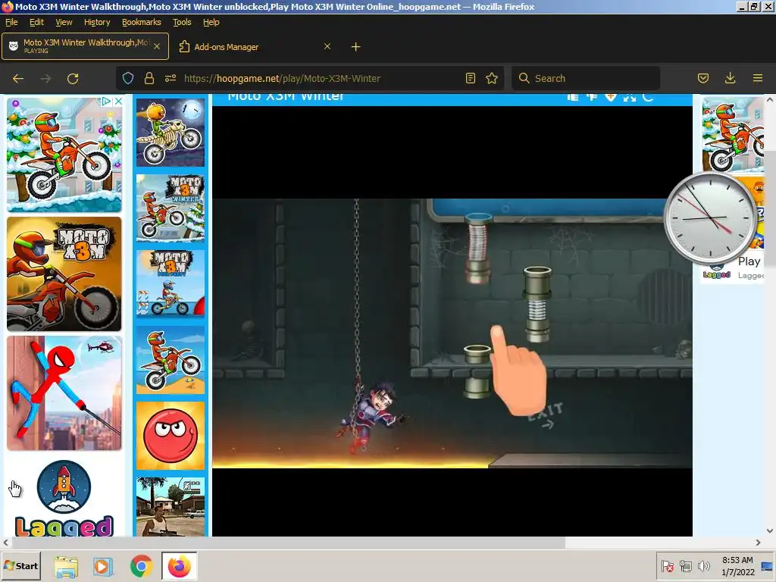Open the Help menu
The image size is (776, 582).
(x=211, y=22)
